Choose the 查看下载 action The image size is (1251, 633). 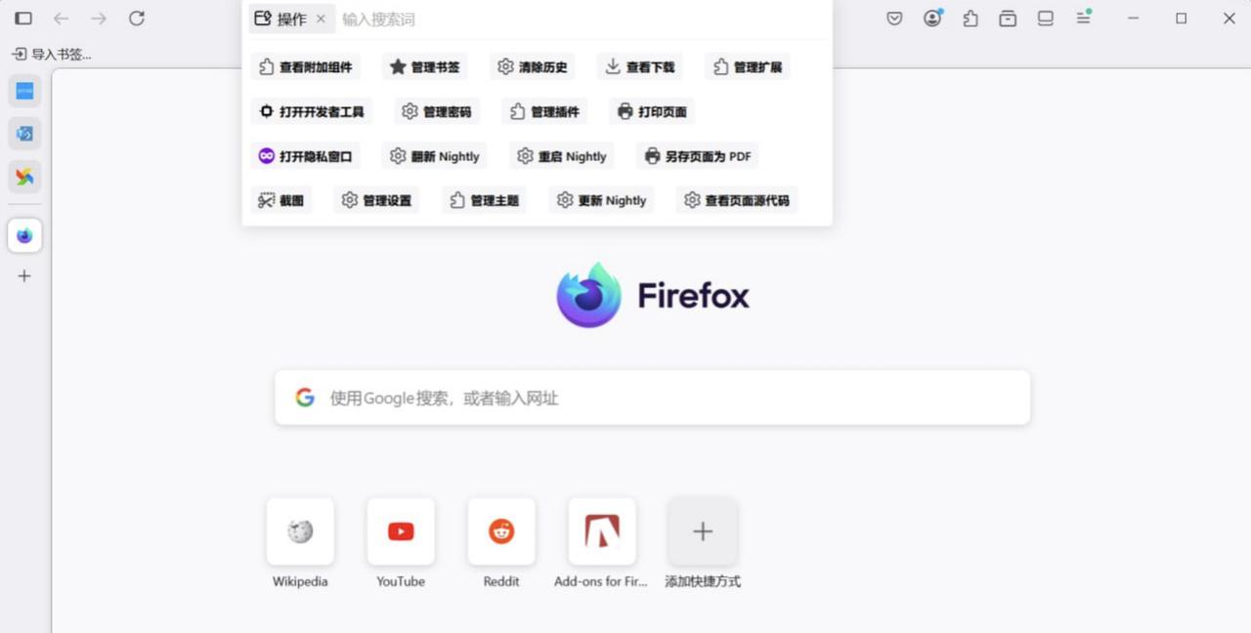pos(640,67)
